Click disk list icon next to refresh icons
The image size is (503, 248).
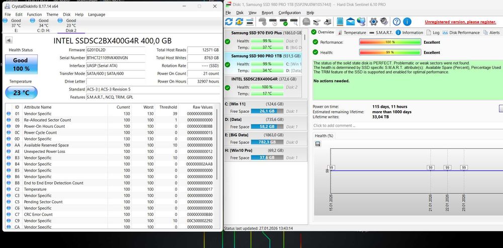pyautogui.click(x=250, y=22)
